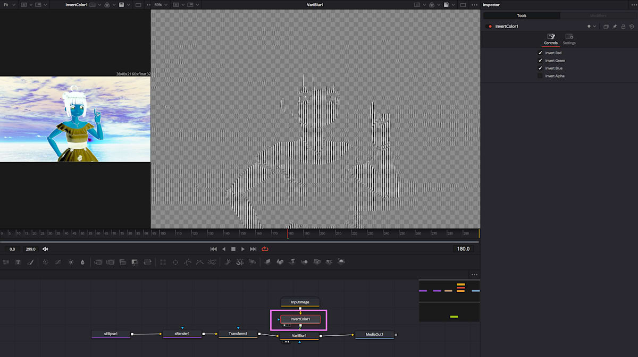Screen dimensions: 638x357
Task: Select the Text+ tool in the toolbar
Action: [x=18, y=262]
